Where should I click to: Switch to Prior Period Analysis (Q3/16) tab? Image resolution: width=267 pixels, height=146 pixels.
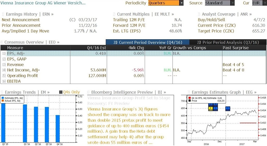pyautogui.click(x=228, y=42)
